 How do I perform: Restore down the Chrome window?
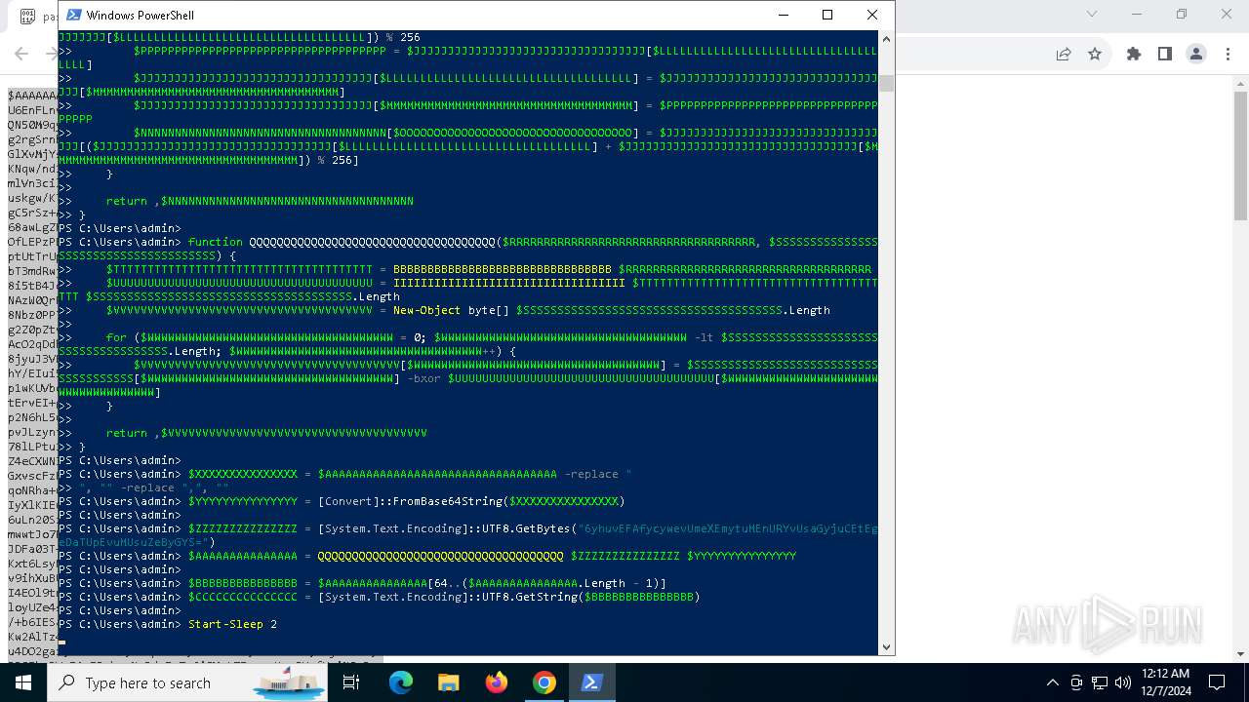1182,14
